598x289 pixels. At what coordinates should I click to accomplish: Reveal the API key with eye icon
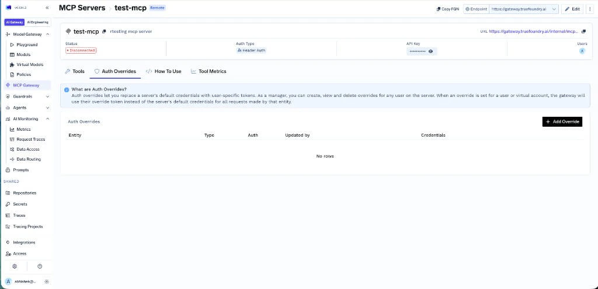(x=430, y=51)
